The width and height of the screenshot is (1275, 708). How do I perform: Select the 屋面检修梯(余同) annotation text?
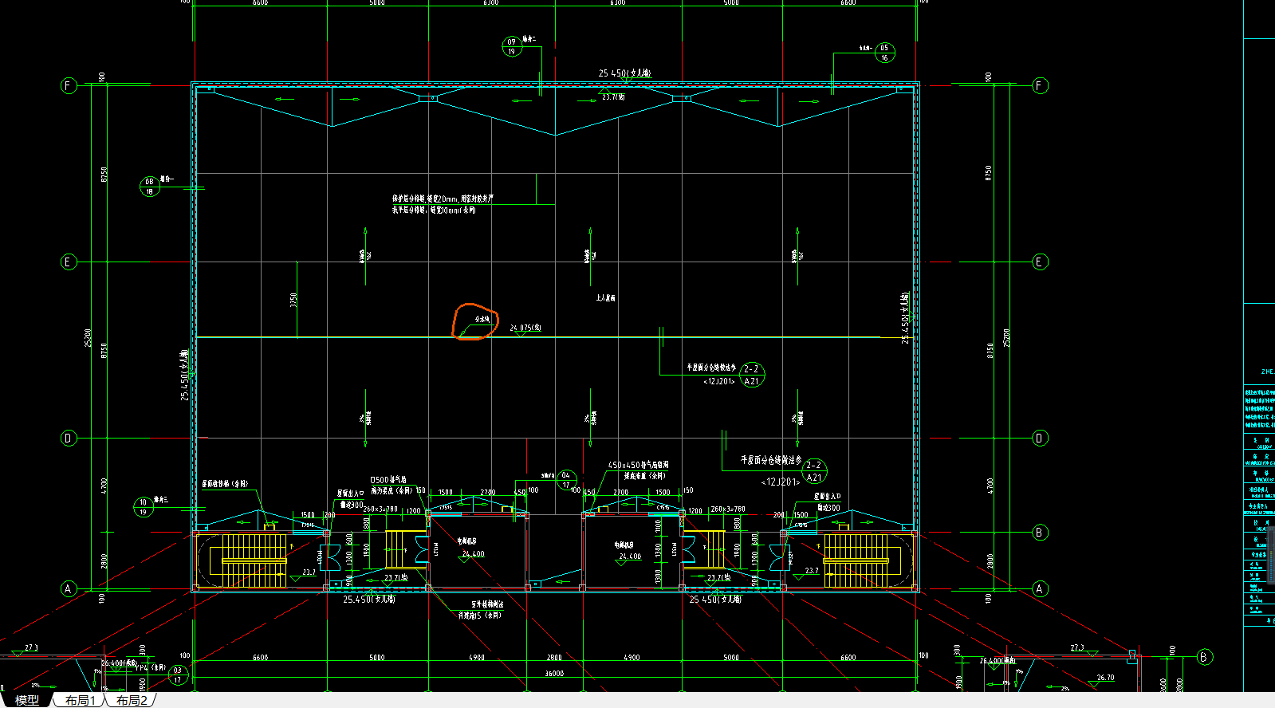pos(225,484)
